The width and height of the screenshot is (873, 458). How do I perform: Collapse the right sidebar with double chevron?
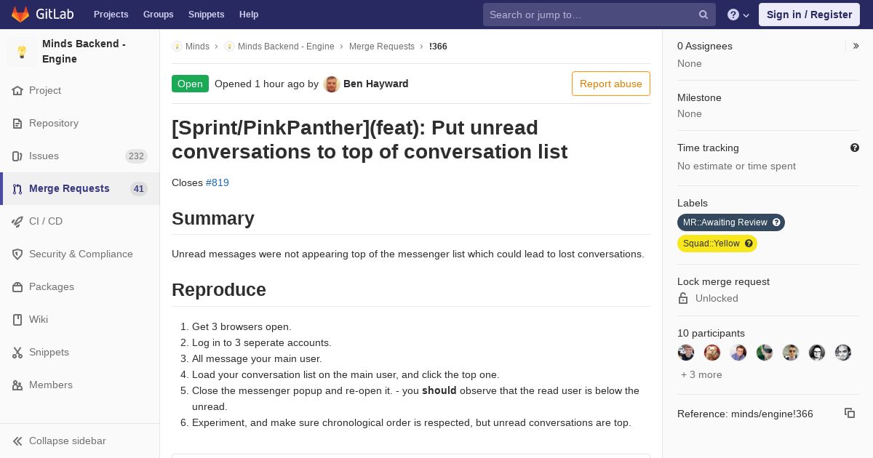(856, 46)
